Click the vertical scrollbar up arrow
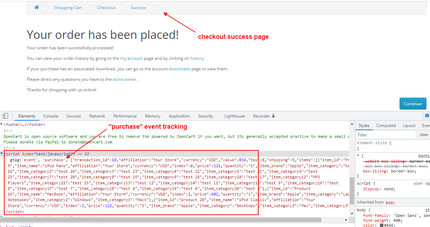The height and width of the screenshot is (227, 430). coord(352,123)
